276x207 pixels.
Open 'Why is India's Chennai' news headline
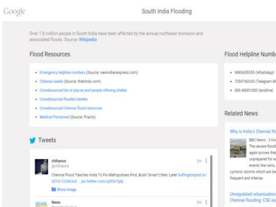click(x=253, y=132)
